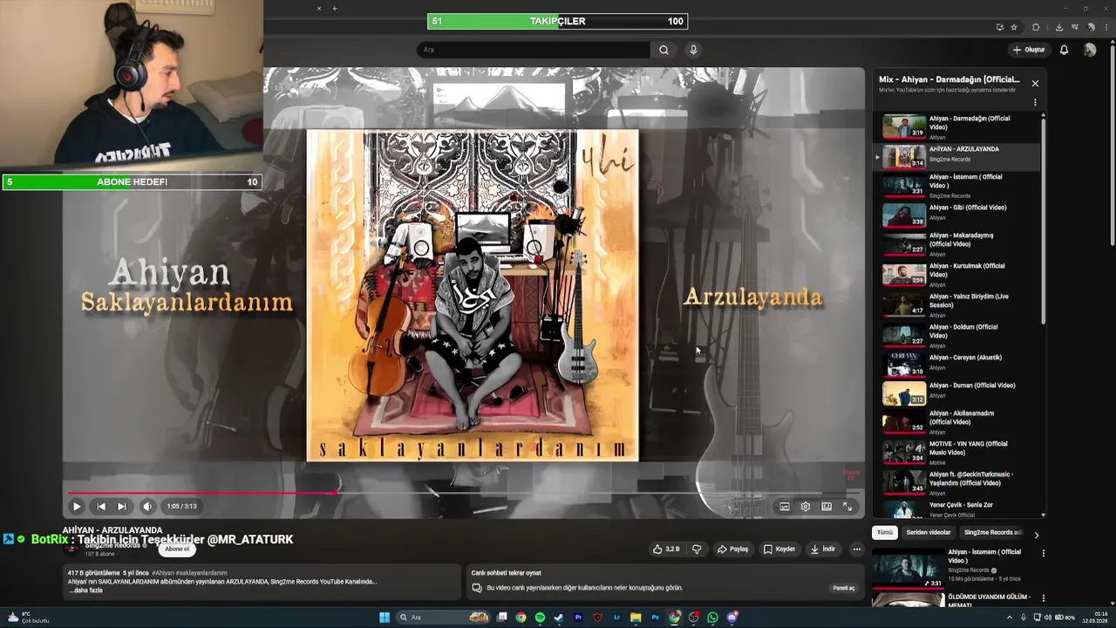This screenshot has width=1116, height=628.
Task: Open Premiere Pro from taskbar
Action: 578,618
